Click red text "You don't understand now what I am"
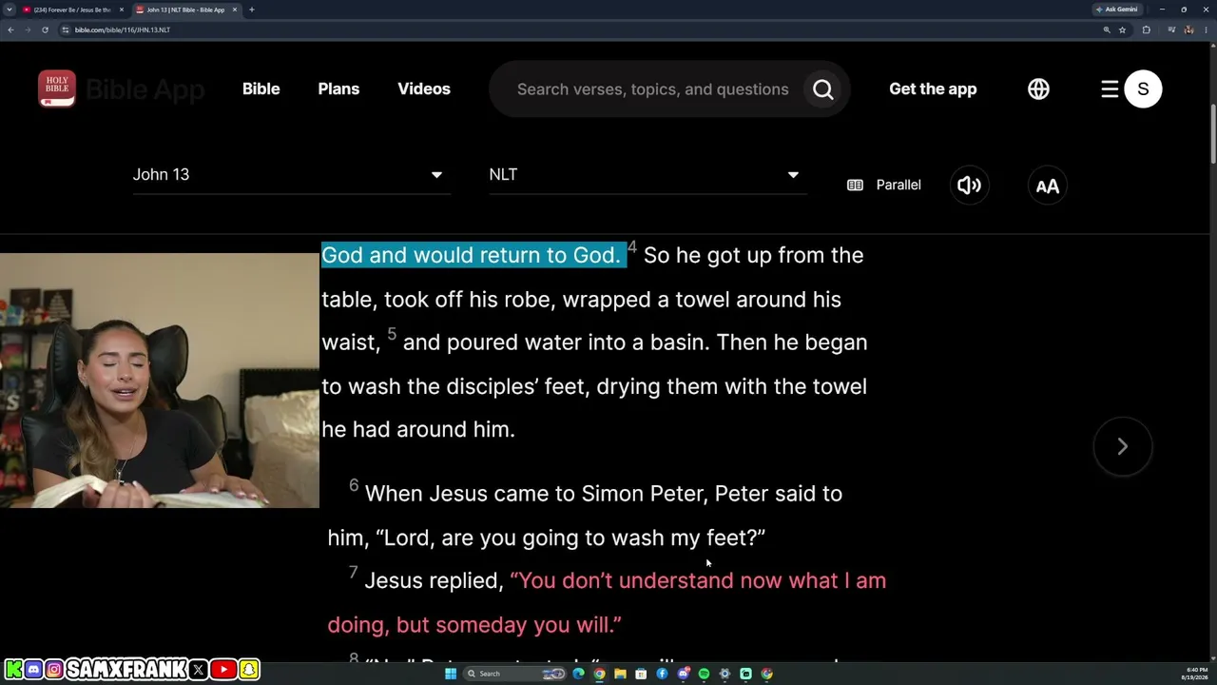 699,580
